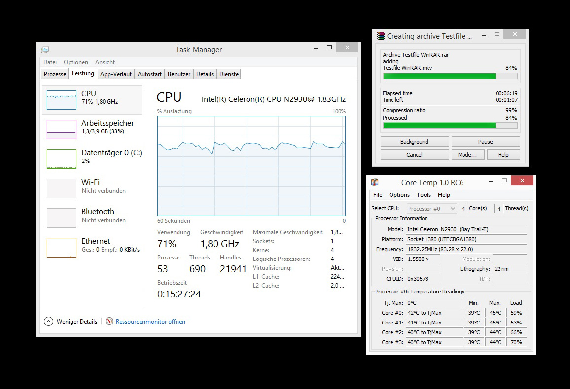Viewport: 570px width, 389px height.
Task: Switch to the Prozesse tab
Action: click(x=55, y=74)
